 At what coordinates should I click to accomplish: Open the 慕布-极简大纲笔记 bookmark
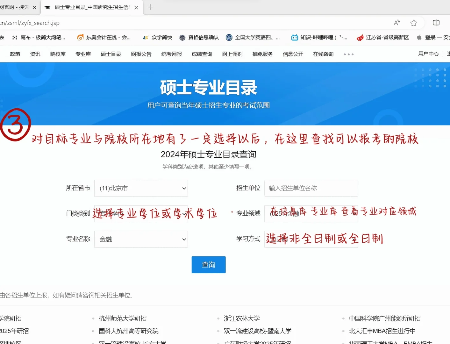(43, 37)
